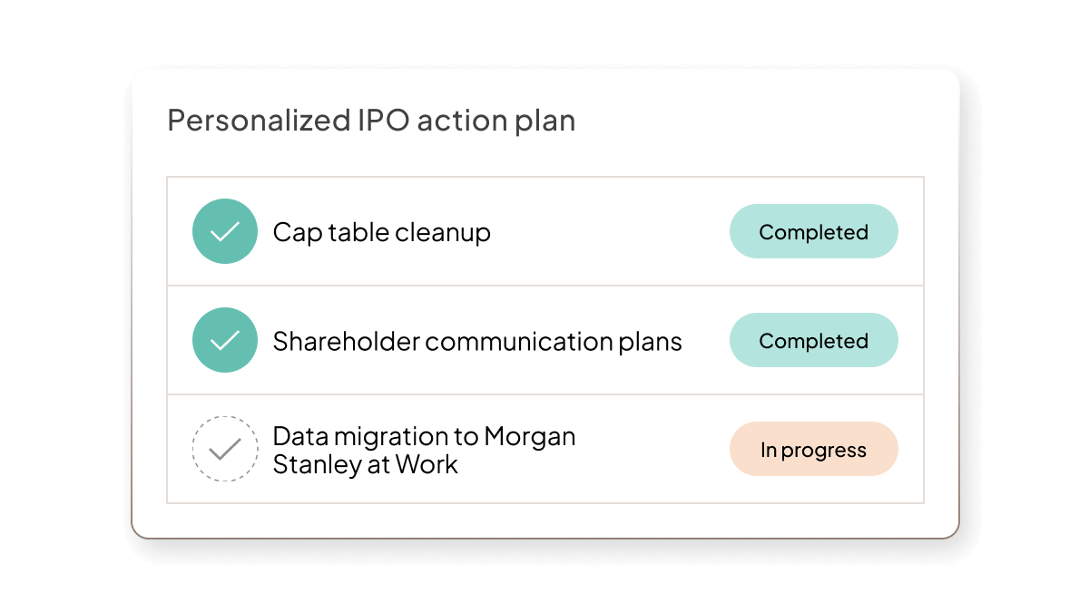Screen dimensions: 1089x612
Task: Click the Stanley at Work text line
Action: pos(366,465)
